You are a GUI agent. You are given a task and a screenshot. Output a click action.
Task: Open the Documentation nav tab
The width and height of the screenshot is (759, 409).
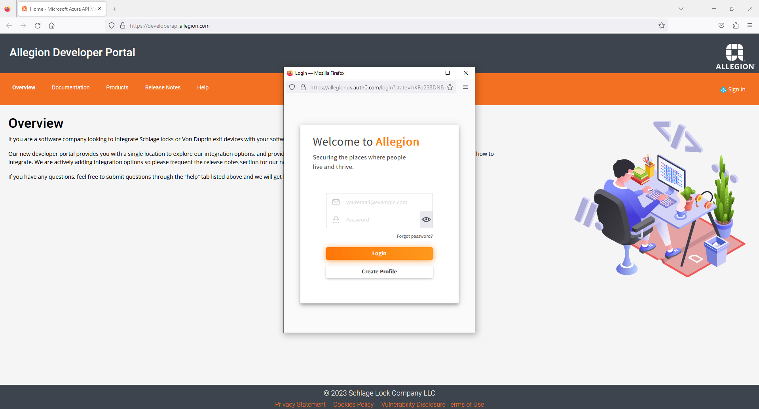click(x=70, y=87)
